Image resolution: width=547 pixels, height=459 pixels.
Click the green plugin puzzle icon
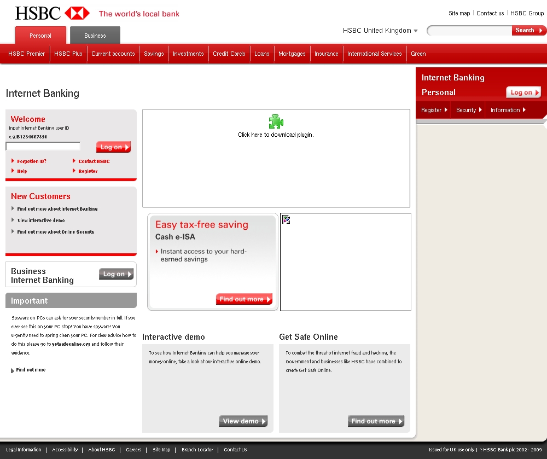tap(276, 121)
